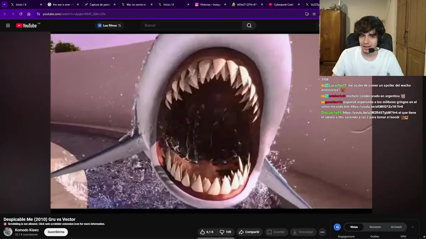This screenshot has height=239, width=426.
Task: Select the Resumen tab in IQ panel
Action: [375, 227]
